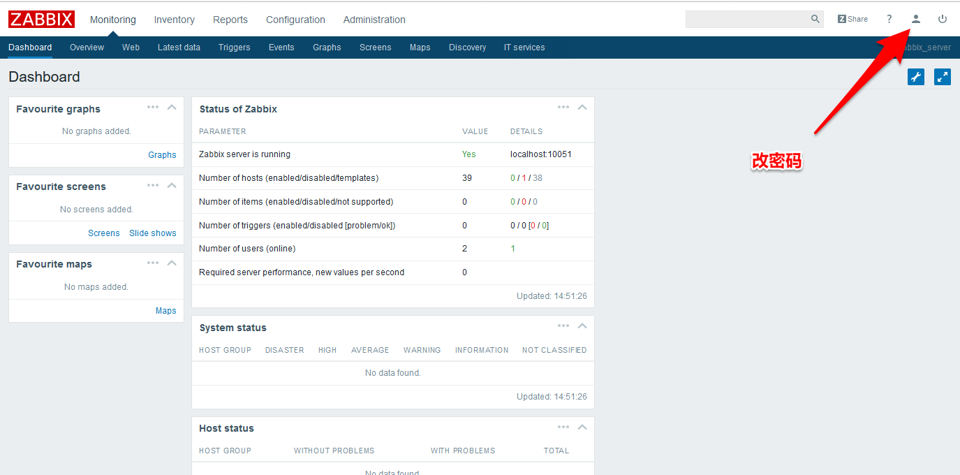Click the NOT CLASSIFIED column header
Screen dimensions: 960x475
pos(554,350)
